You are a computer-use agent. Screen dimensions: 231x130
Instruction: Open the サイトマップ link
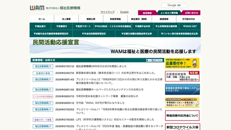[x=108, y=12]
